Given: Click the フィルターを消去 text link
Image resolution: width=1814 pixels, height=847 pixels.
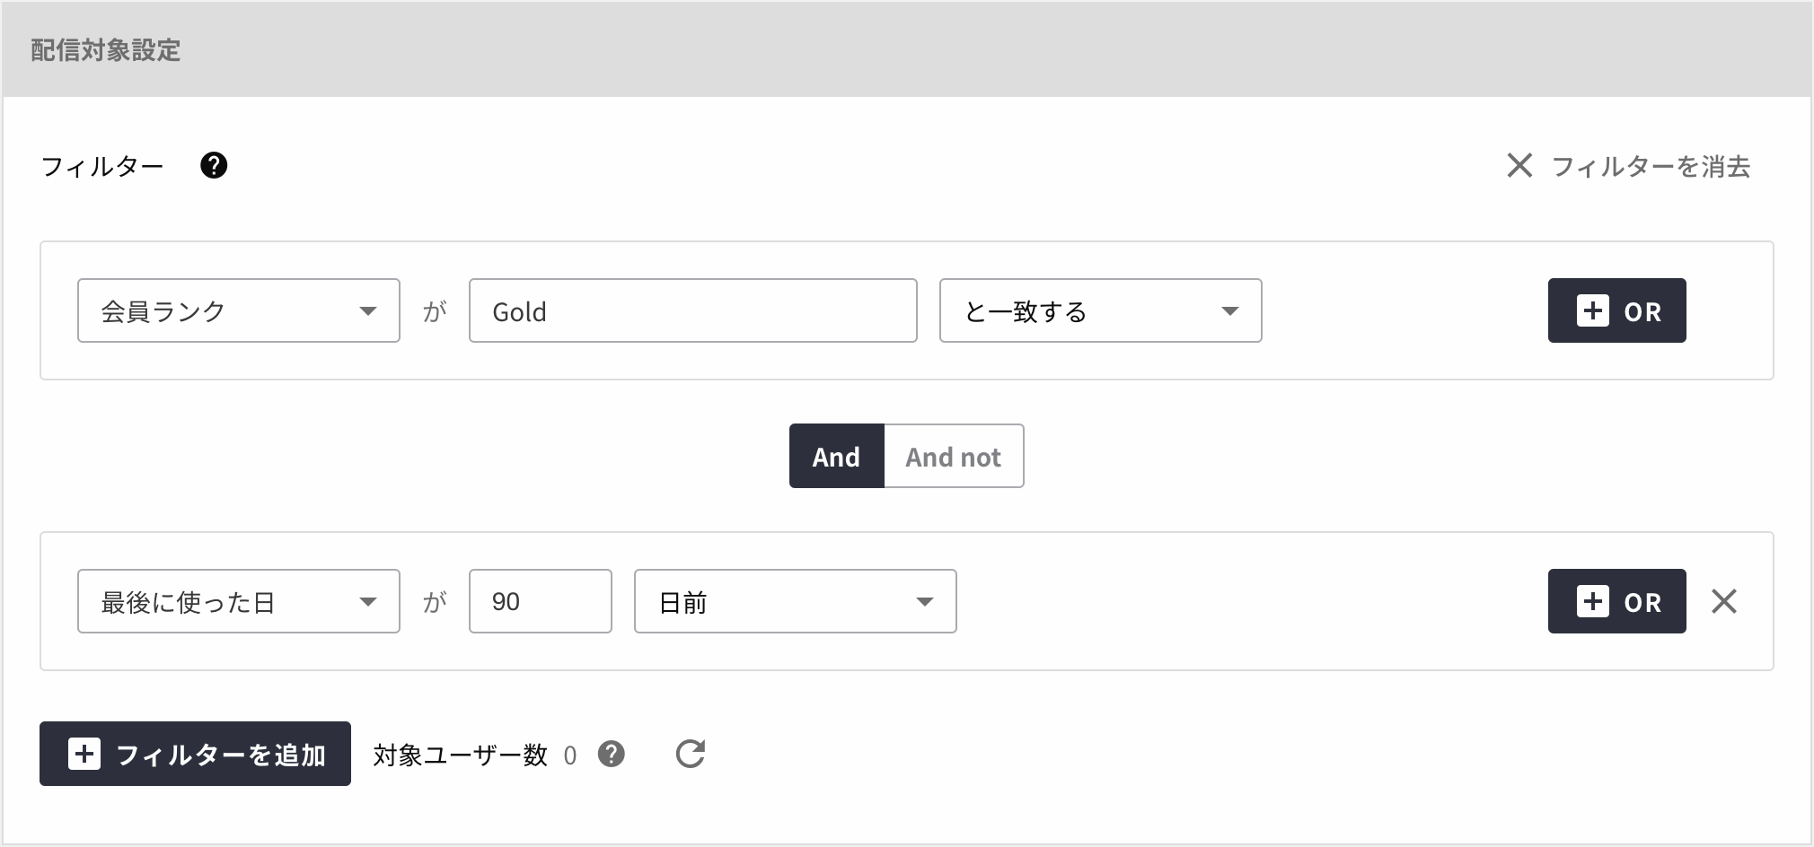Looking at the screenshot, I should click(1651, 167).
